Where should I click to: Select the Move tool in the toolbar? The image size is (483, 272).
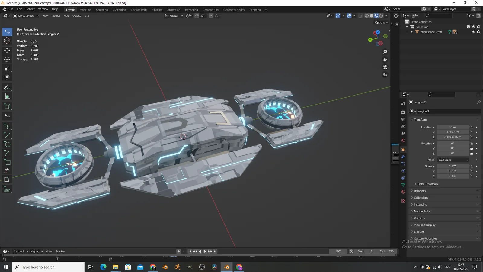pyautogui.click(x=7, y=50)
